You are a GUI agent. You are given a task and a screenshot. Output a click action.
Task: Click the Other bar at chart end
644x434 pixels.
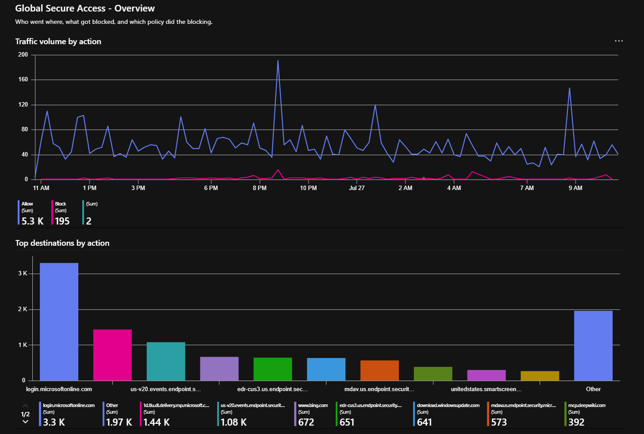tap(593, 346)
